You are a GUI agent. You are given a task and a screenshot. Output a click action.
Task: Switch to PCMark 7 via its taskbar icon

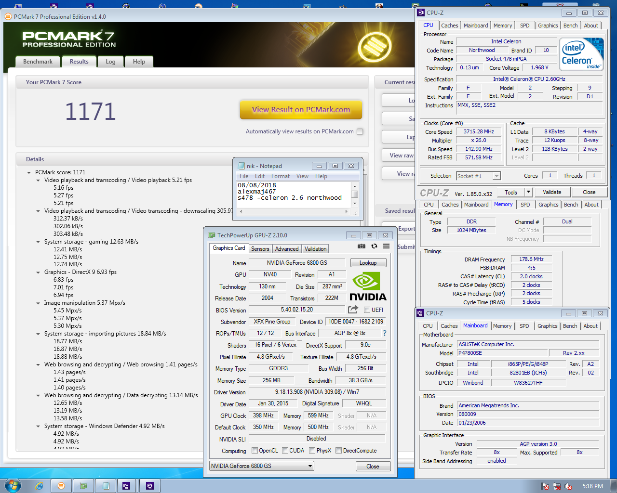(x=61, y=486)
